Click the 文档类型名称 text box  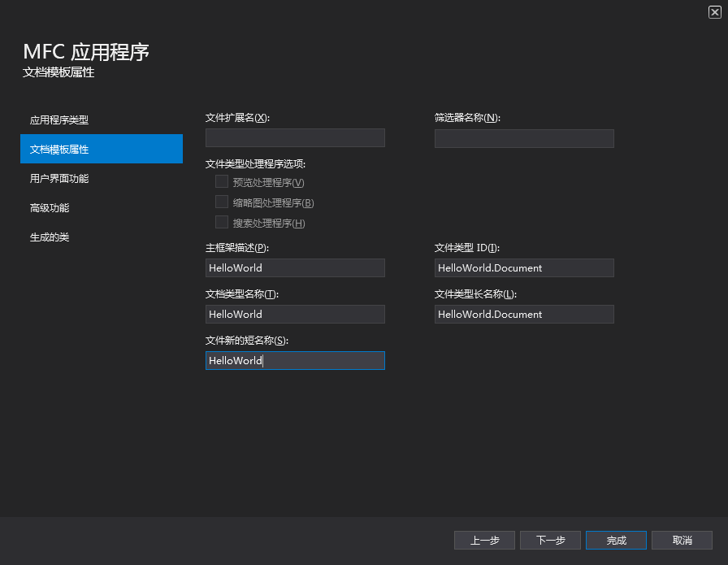point(295,314)
